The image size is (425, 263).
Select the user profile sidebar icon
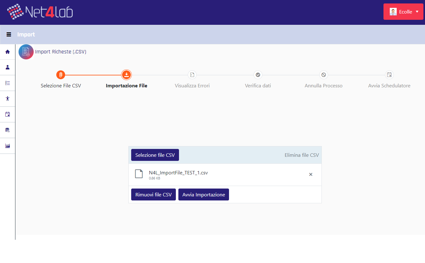tap(8, 67)
